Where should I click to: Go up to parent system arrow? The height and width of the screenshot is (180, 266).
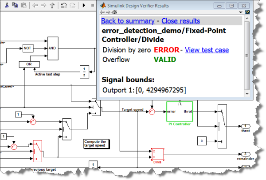53,6
